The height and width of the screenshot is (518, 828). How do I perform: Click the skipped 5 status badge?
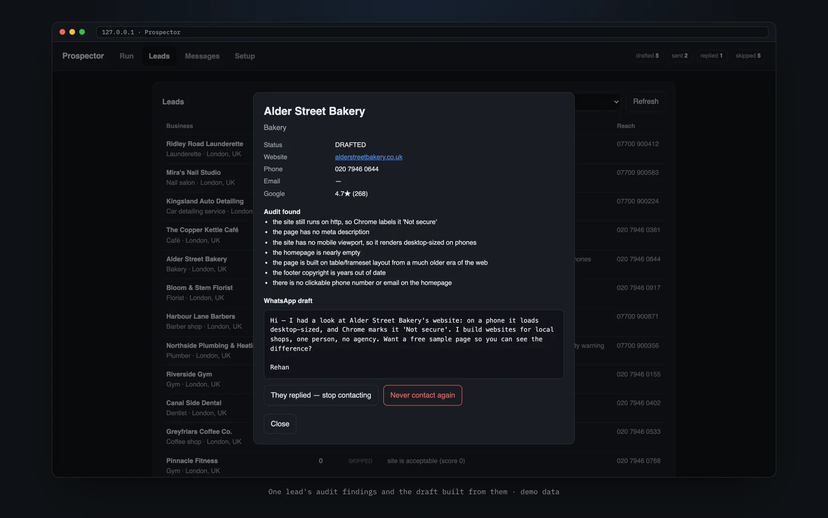pos(748,56)
